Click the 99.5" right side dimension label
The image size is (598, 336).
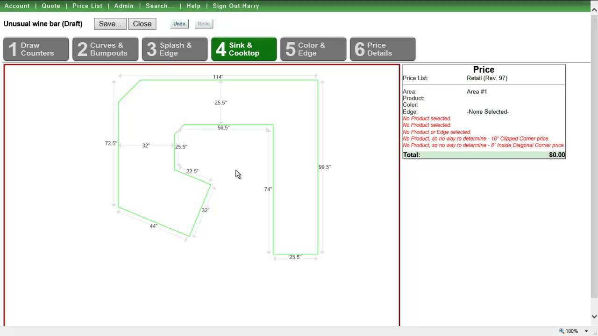pyautogui.click(x=324, y=167)
